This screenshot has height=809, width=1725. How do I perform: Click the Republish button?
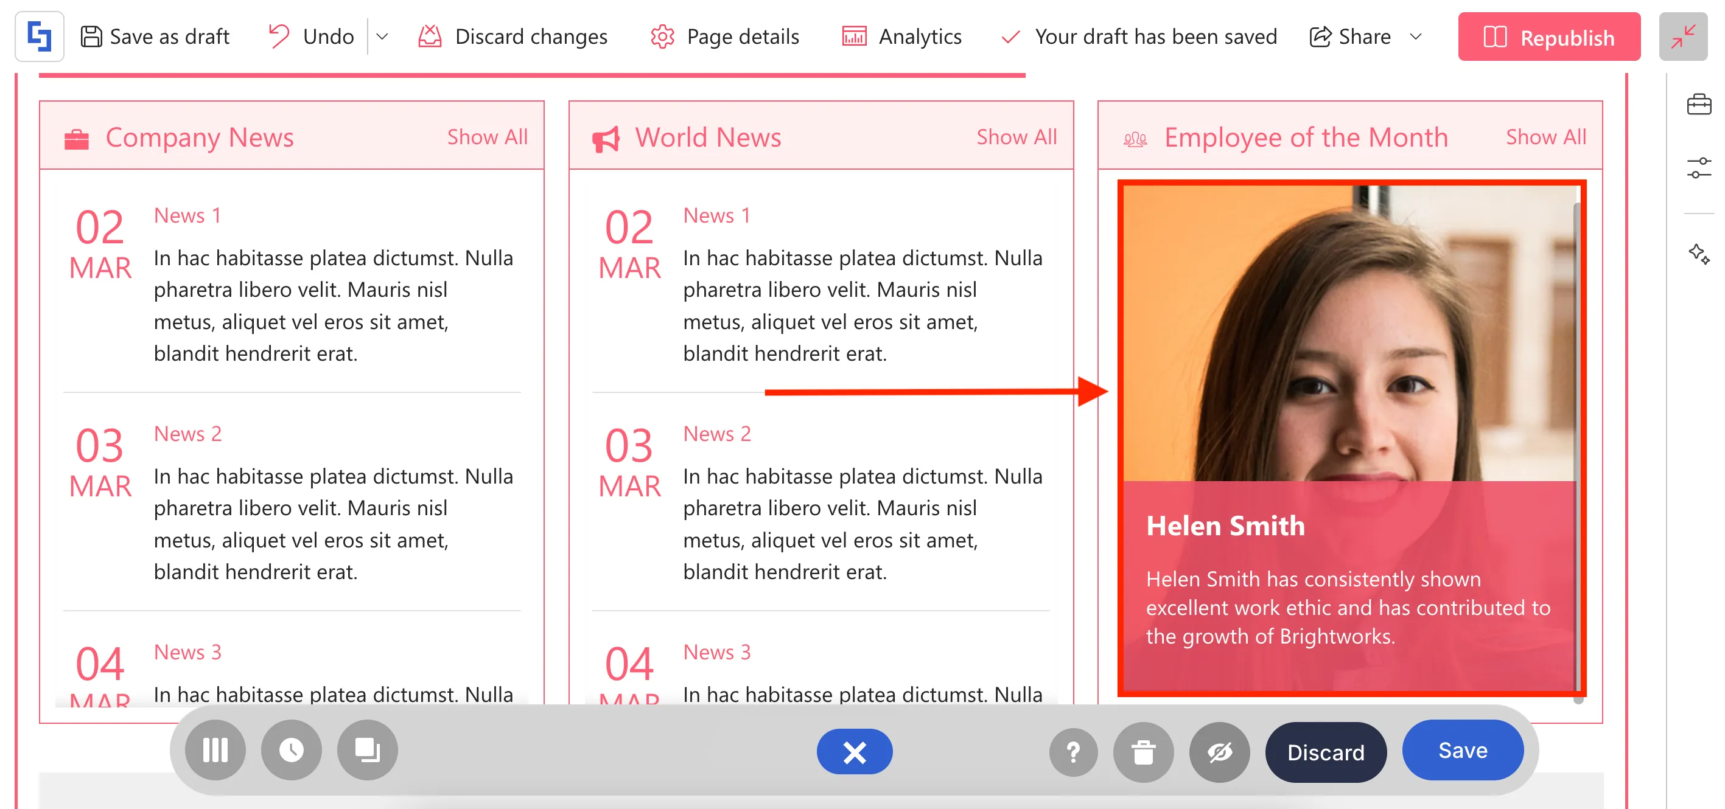[x=1549, y=37]
